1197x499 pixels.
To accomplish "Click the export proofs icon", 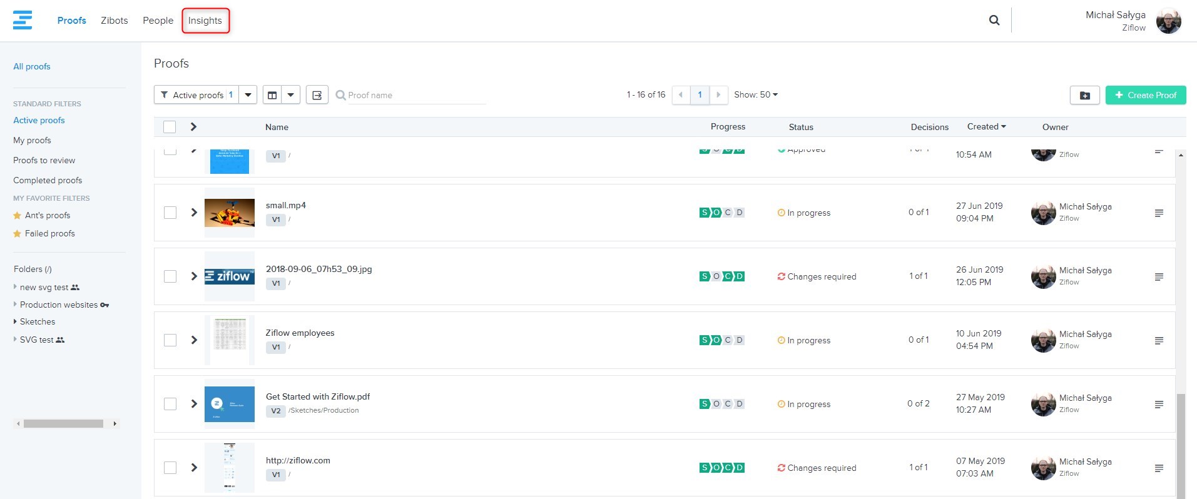I will 317,95.
